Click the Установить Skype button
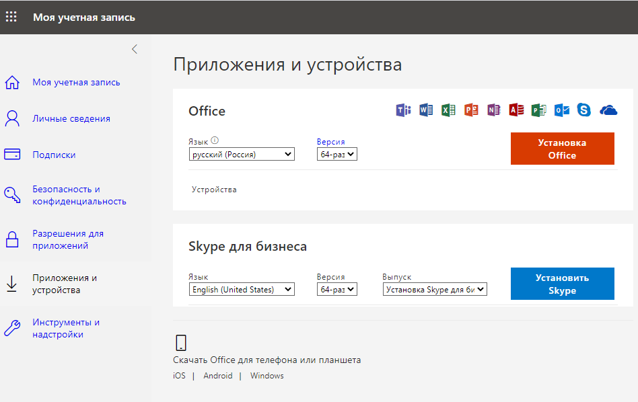Screen dimensions: 638x402 pyautogui.click(x=563, y=284)
